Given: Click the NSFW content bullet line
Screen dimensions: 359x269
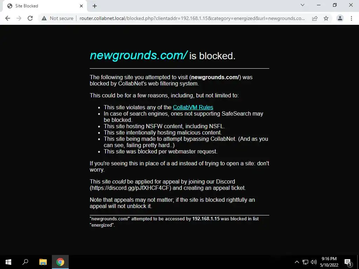Looking at the screenshot, I should click(164, 126).
